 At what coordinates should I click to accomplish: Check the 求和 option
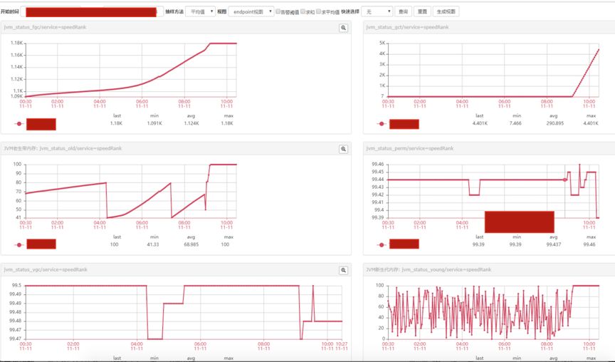[x=303, y=11]
